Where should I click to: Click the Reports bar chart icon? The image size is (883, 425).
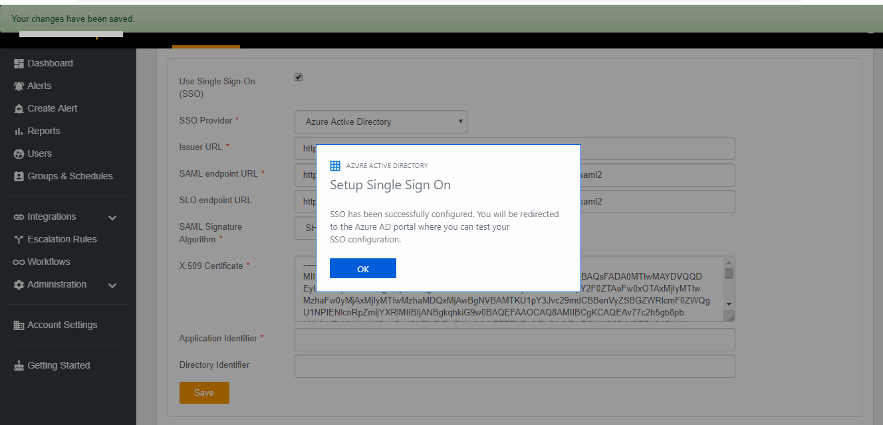tap(19, 131)
